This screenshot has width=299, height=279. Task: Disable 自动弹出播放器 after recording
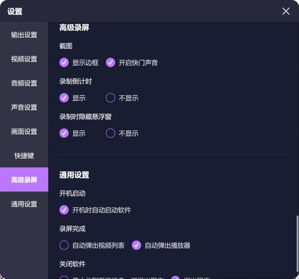(x=137, y=245)
